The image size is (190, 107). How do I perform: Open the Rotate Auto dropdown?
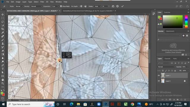coord(98,6)
